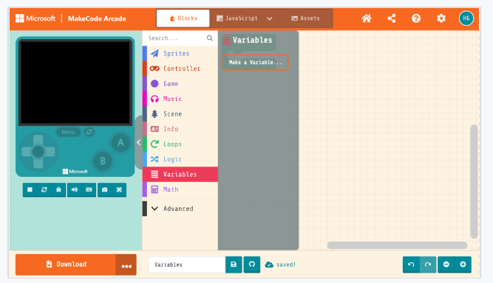Viewport: 493px width, 283px height.
Task: Toggle the simulator keyboard controls icon
Action: click(x=89, y=189)
